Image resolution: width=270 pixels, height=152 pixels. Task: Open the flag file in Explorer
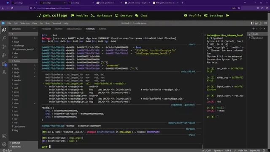pyautogui.click(x=16, y=130)
